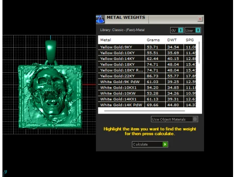Select the Yellow Gold:10KY row
The height and width of the screenshot is (177, 236).
click(147, 53)
